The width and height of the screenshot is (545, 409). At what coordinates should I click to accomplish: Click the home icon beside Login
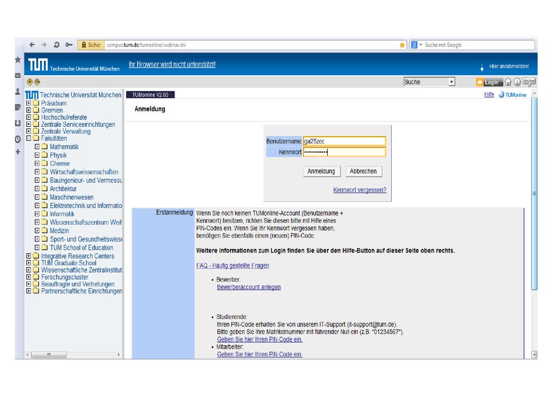tap(508, 82)
